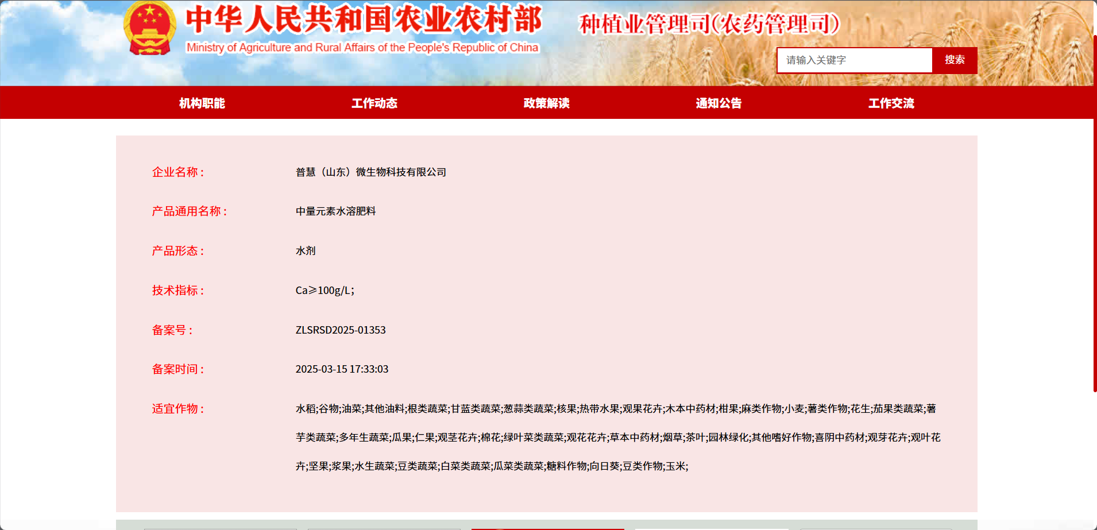Switch to the 工作交流 navigation item
The image size is (1097, 530).
click(x=891, y=103)
